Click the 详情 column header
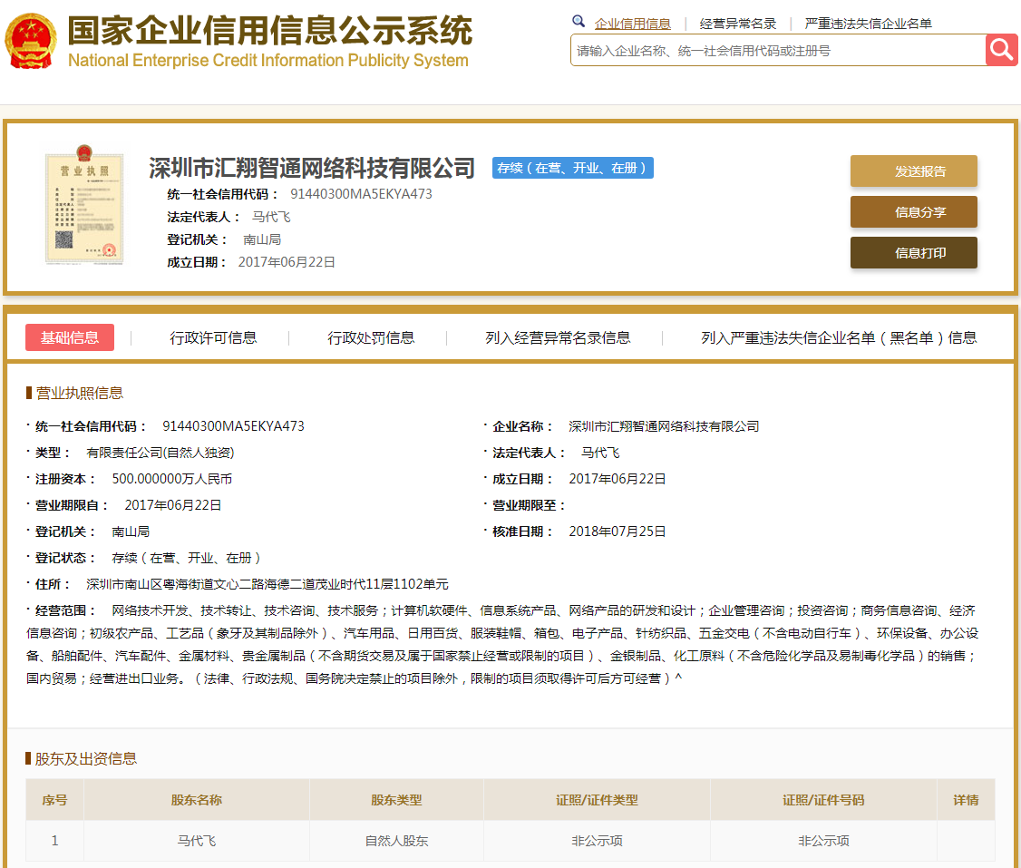1021x868 pixels. point(966,800)
